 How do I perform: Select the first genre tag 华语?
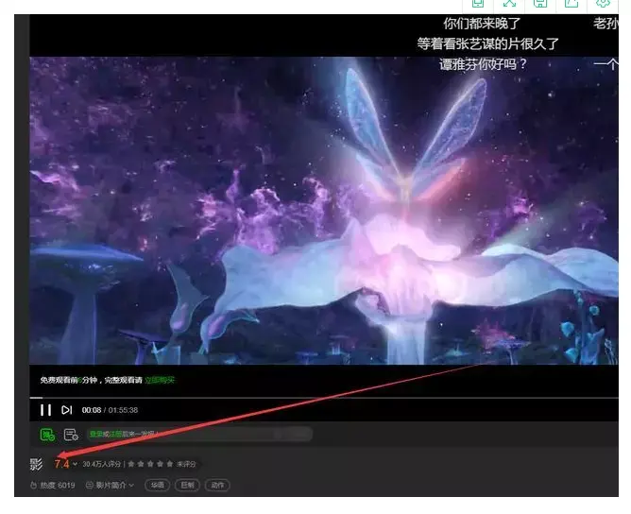tap(158, 485)
